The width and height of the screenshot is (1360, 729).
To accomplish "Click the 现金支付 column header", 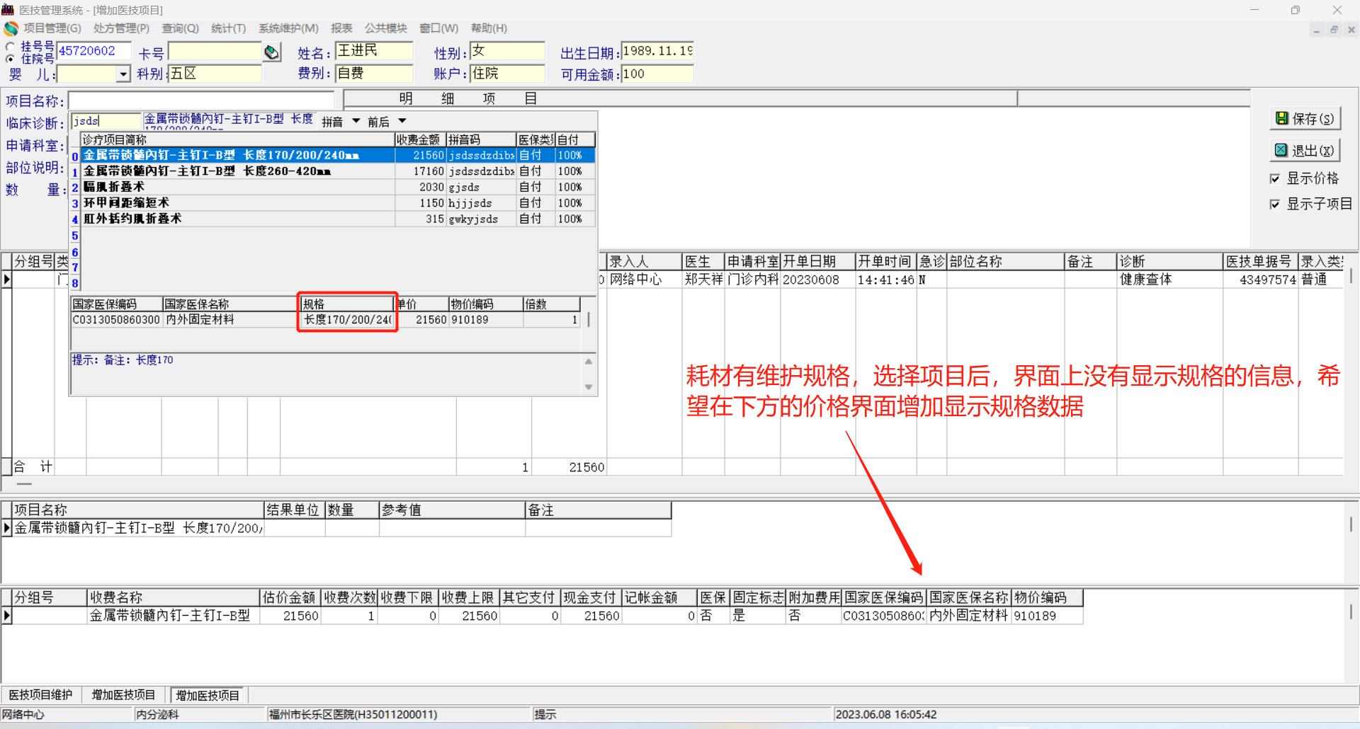I will [x=591, y=597].
